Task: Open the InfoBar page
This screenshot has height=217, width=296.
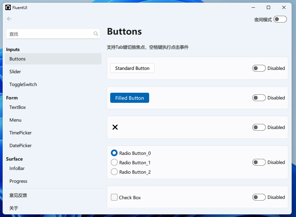Action: pyautogui.click(x=53, y=169)
